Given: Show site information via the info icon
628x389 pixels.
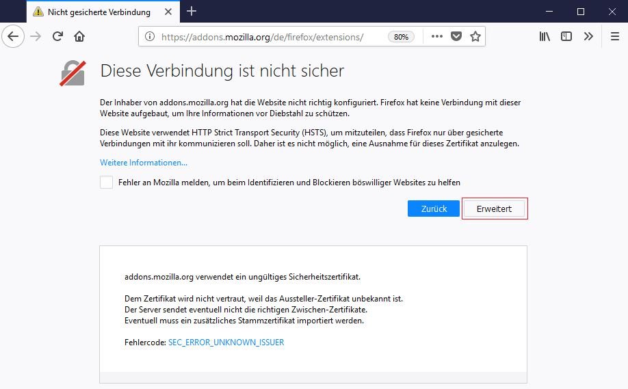Looking at the screenshot, I should click(150, 36).
